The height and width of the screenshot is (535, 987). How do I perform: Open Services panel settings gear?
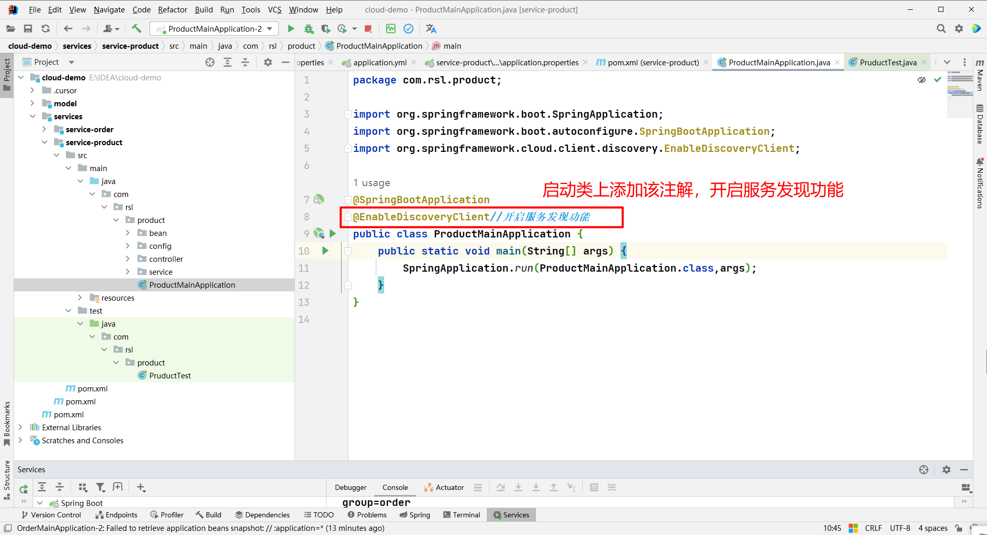tap(947, 470)
